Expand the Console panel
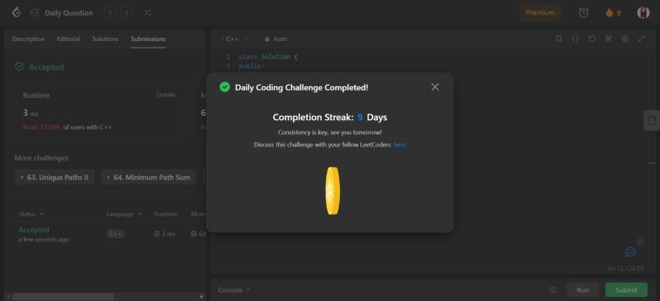 (234, 290)
